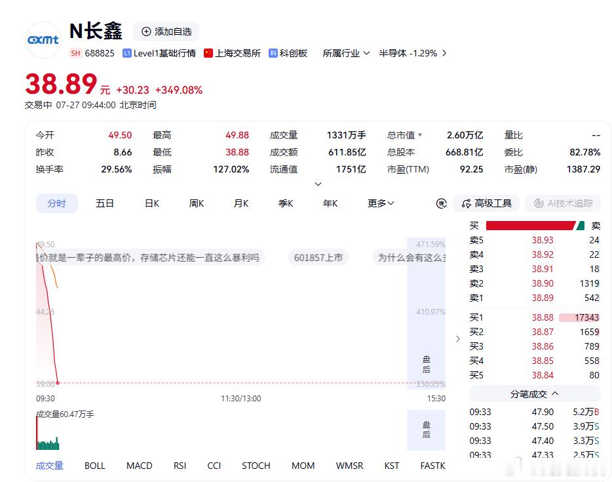This screenshot has height=482, width=612.
Task: Switch to 季K chart tab
Action: (x=286, y=203)
